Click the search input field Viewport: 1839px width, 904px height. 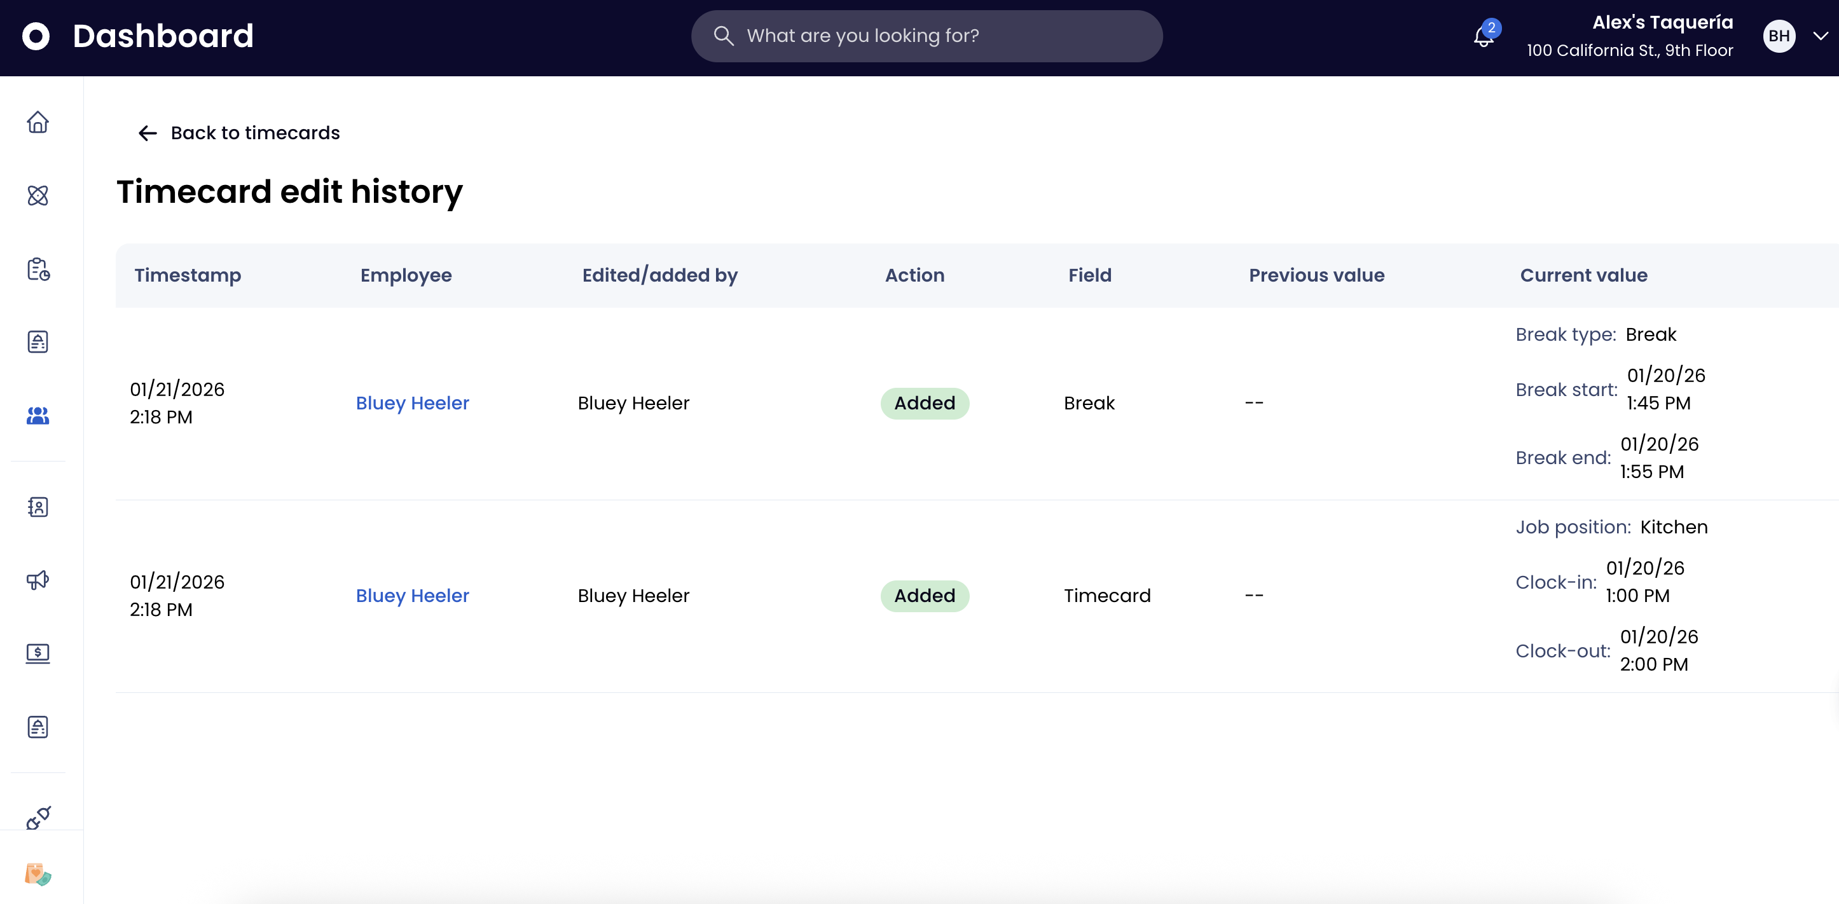(926, 36)
